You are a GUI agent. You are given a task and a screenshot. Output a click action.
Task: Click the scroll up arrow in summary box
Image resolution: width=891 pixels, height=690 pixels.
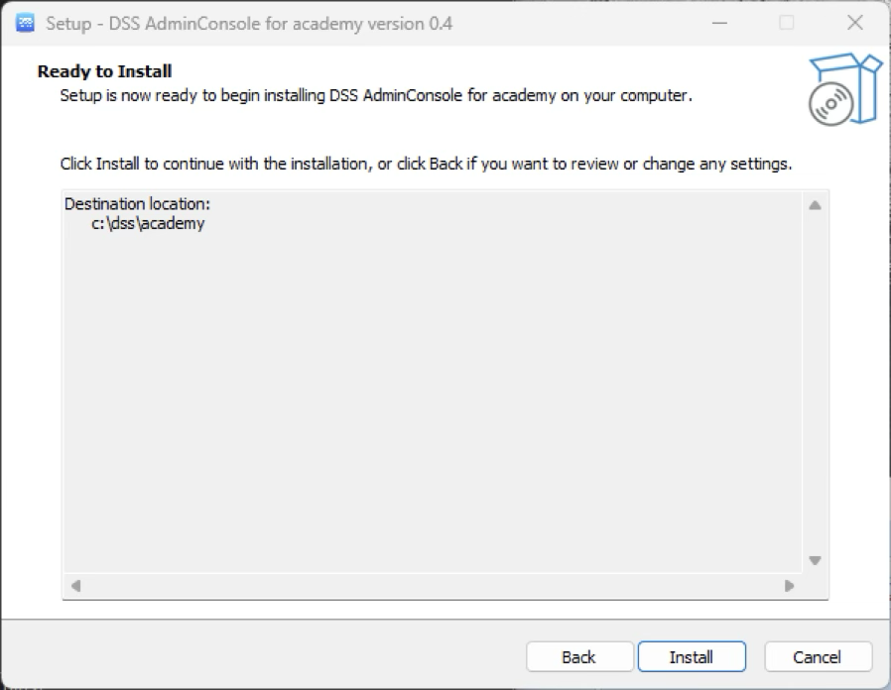pos(815,206)
